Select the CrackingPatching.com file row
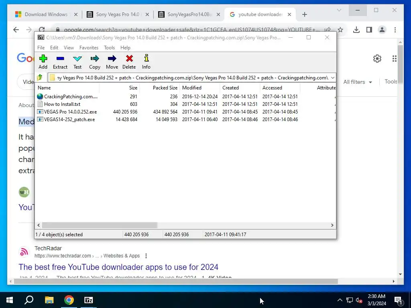This screenshot has width=411, height=308. click(185, 96)
